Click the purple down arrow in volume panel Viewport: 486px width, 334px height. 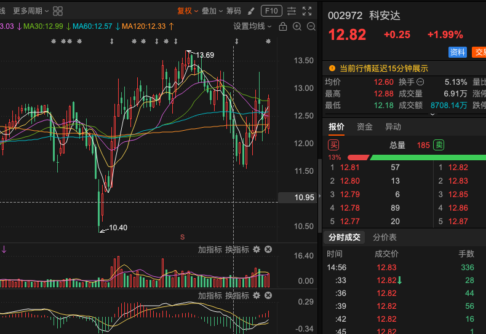[4, 249]
